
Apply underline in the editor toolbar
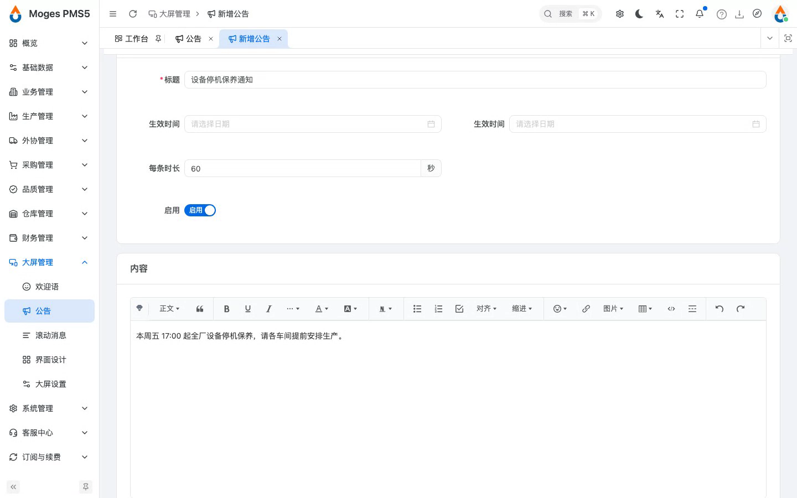(x=247, y=309)
